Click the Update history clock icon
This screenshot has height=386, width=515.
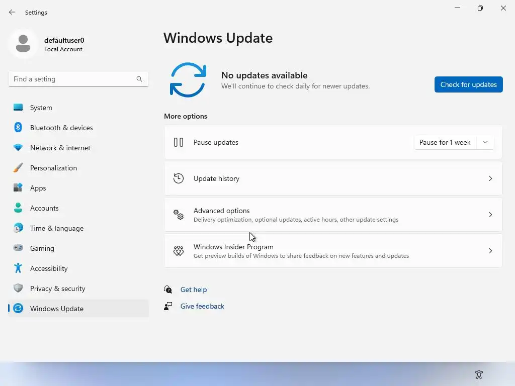[x=179, y=178]
